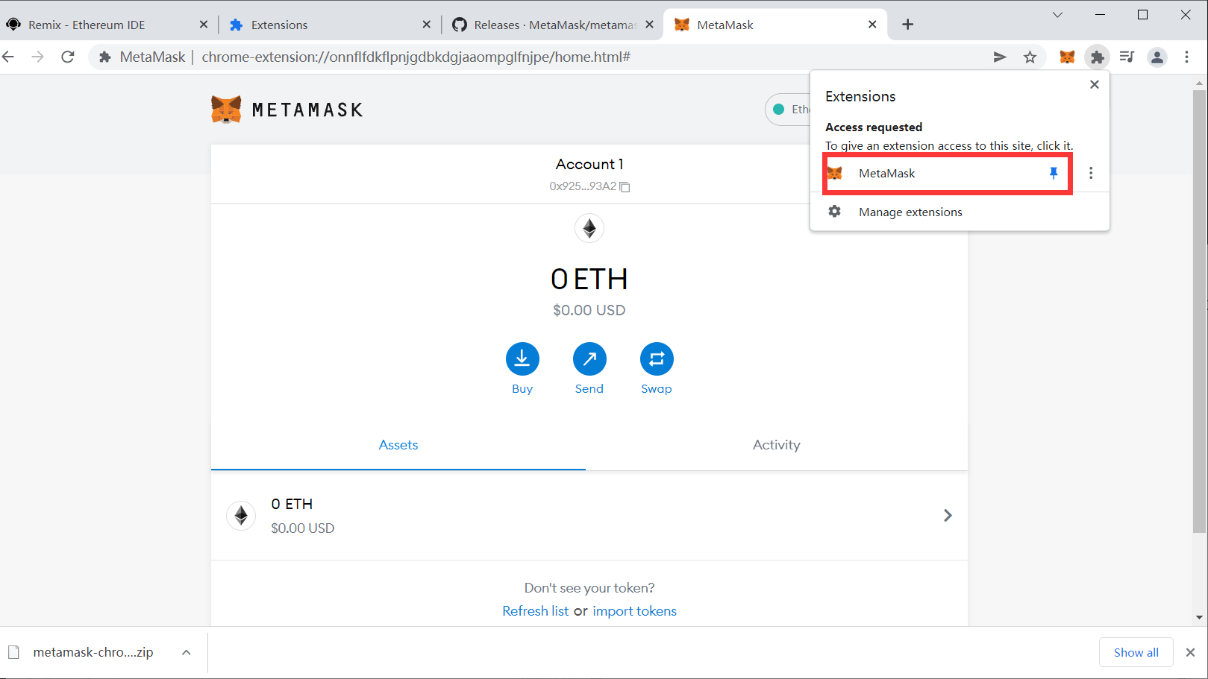Open the Extensions puzzle-piece toolbar icon
Screen dimensions: 1208x679
(1097, 57)
